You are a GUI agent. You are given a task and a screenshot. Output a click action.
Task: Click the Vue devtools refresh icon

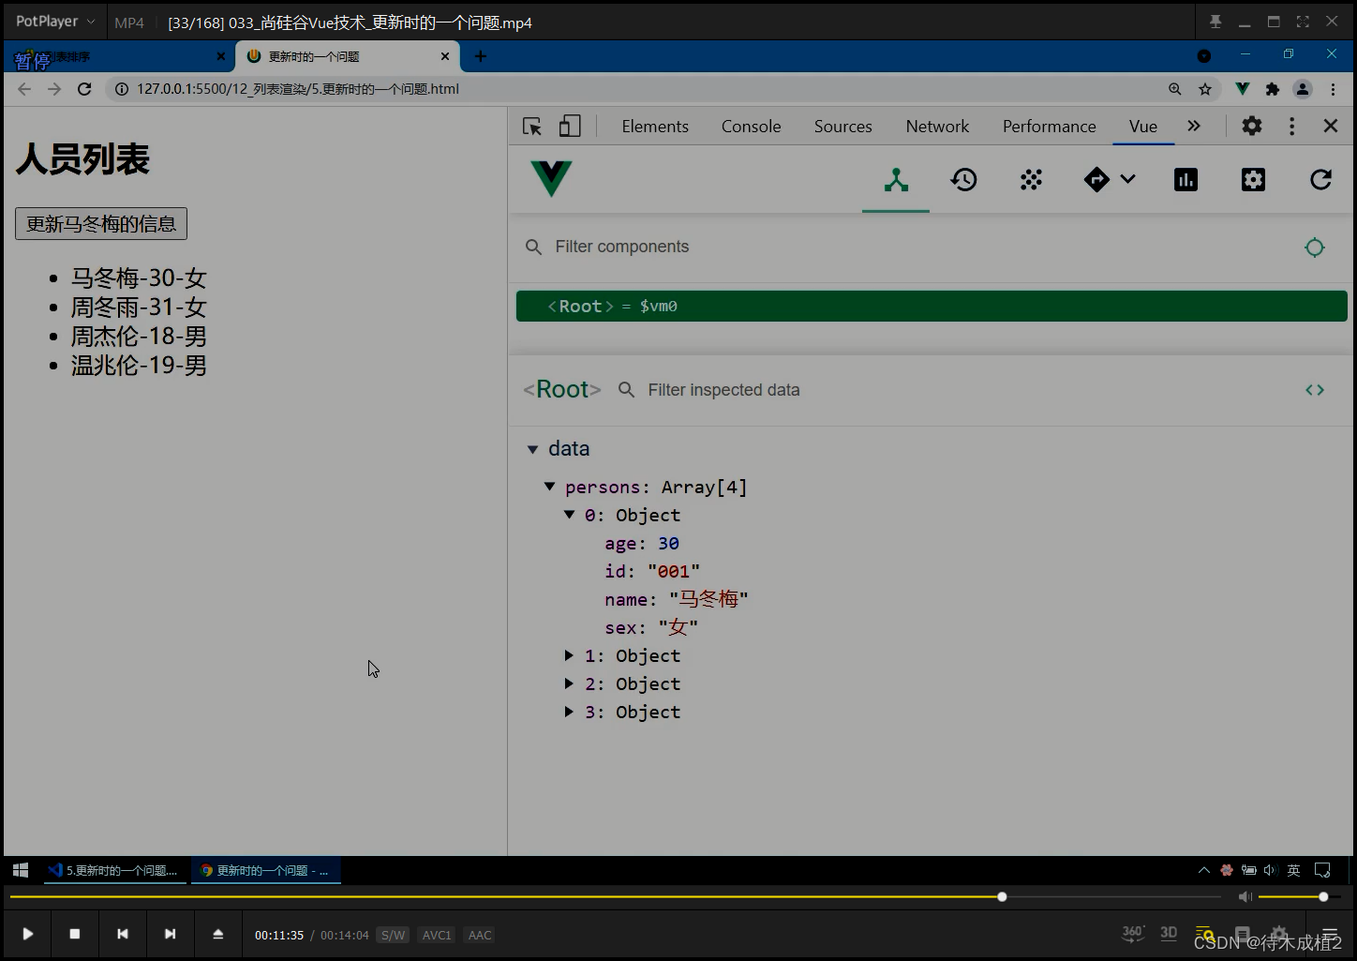coord(1320,180)
